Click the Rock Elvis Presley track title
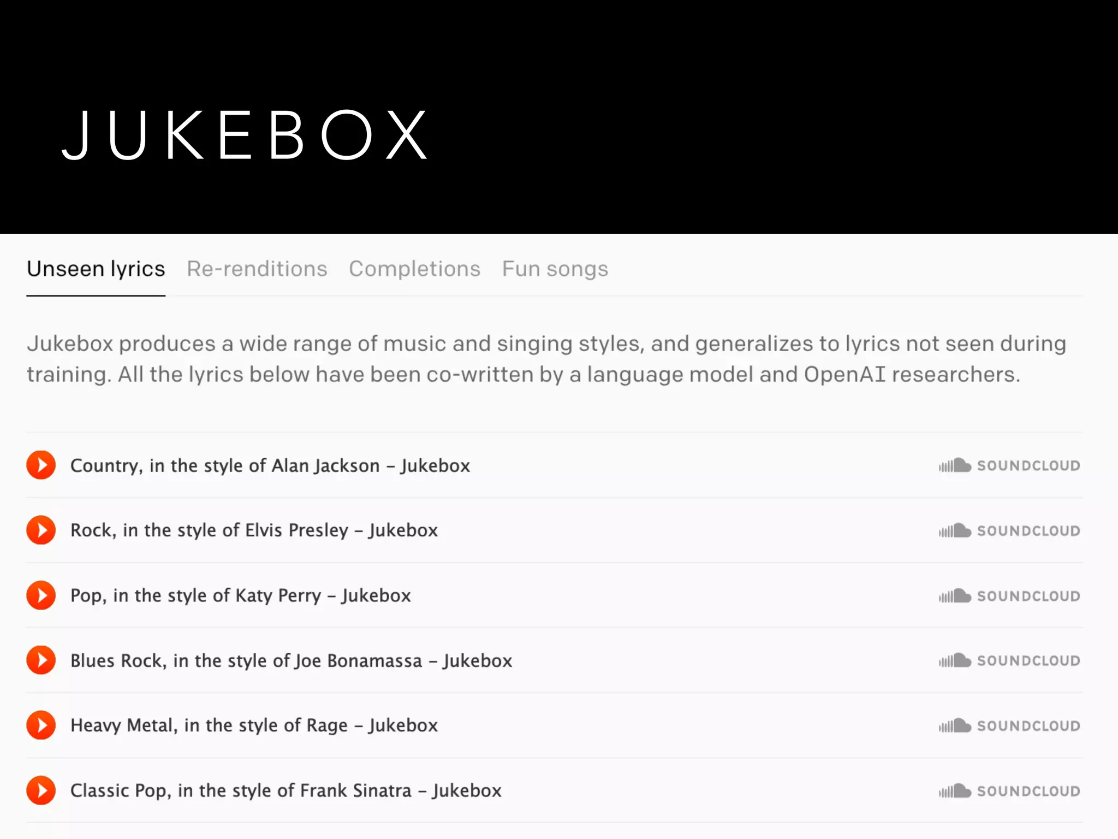 click(x=254, y=530)
